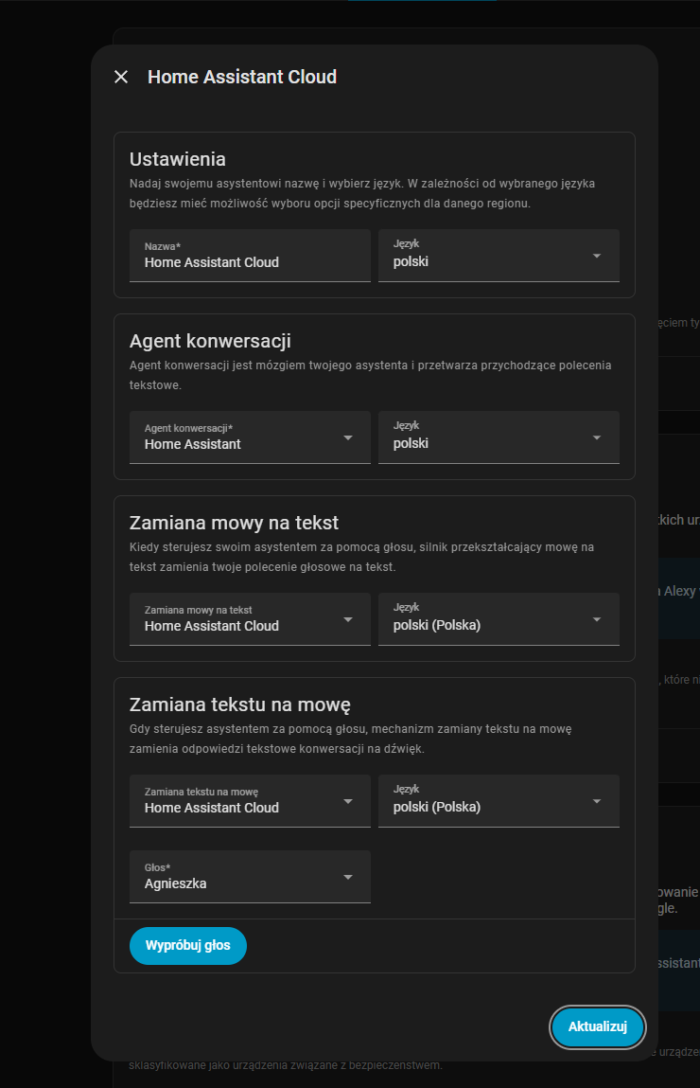This screenshot has height=1088, width=700.
Task: Click arrow icon of Język in speech-to-text section
Action: tap(597, 619)
